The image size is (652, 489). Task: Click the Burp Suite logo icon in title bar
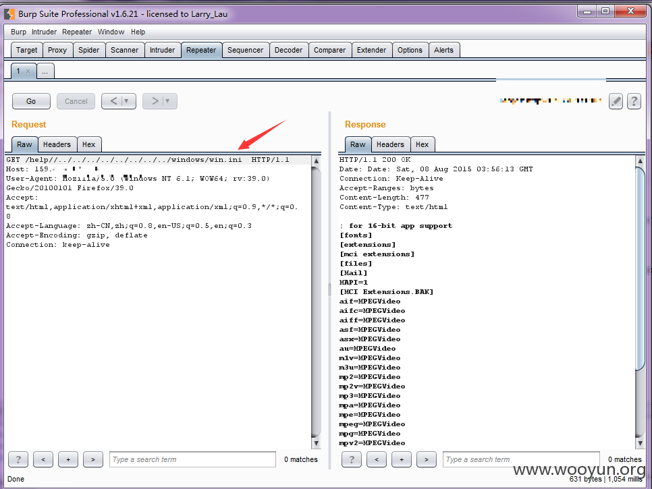[9, 14]
